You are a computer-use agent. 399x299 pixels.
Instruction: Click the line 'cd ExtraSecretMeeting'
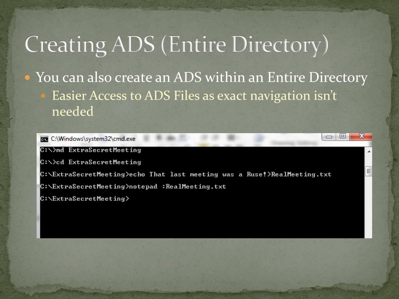tap(90, 162)
